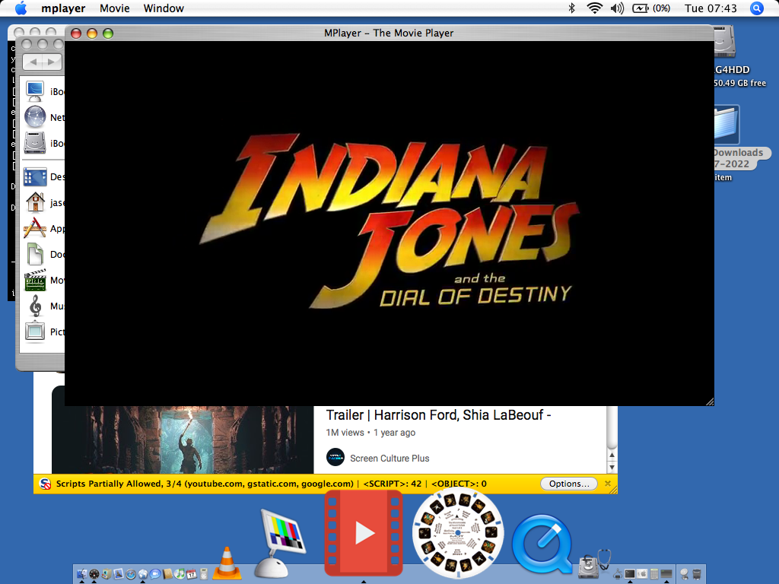This screenshot has height=584, width=779.
Task: Open the Window menu
Action: tap(164, 8)
